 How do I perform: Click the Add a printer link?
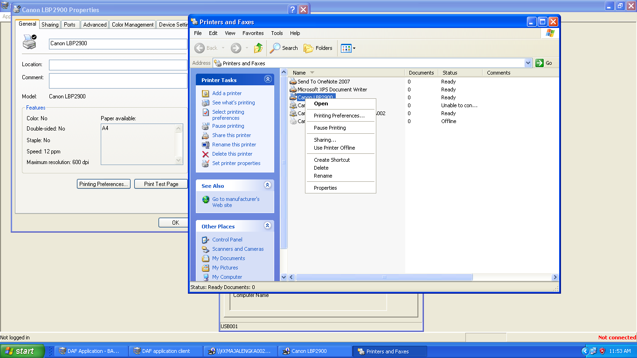coord(227,93)
